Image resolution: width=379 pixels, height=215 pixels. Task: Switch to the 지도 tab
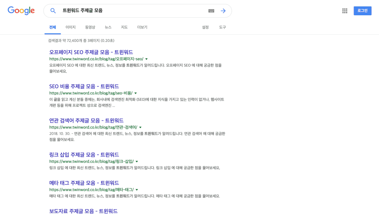(124, 27)
